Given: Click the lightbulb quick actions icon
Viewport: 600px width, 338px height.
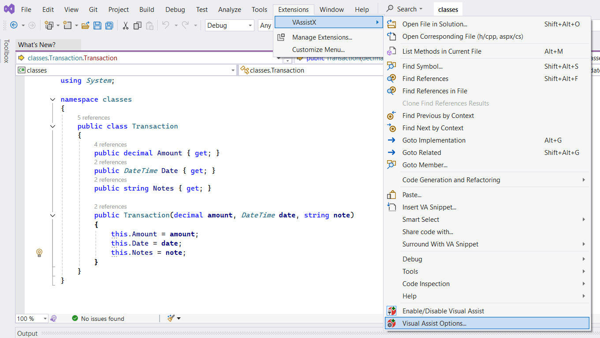Looking at the screenshot, I should pos(39,253).
